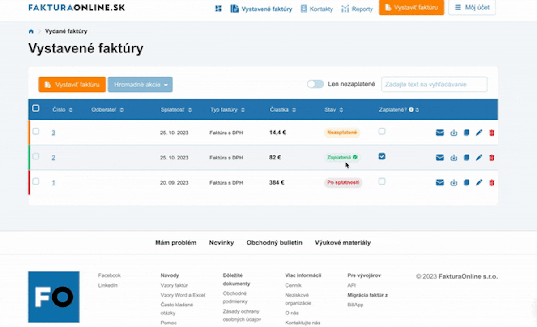The width and height of the screenshot is (537, 327).
Task: Uncheck the paid checkbox for invoice 2
Action: 382,156
